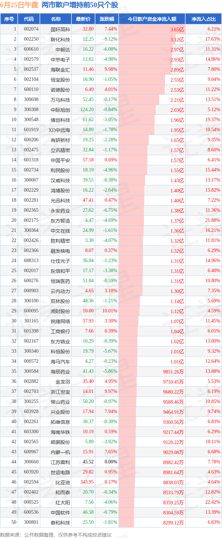The image size is (222, 538).
Task: Click stock name 锐捷网络
Action: point(60,321)
